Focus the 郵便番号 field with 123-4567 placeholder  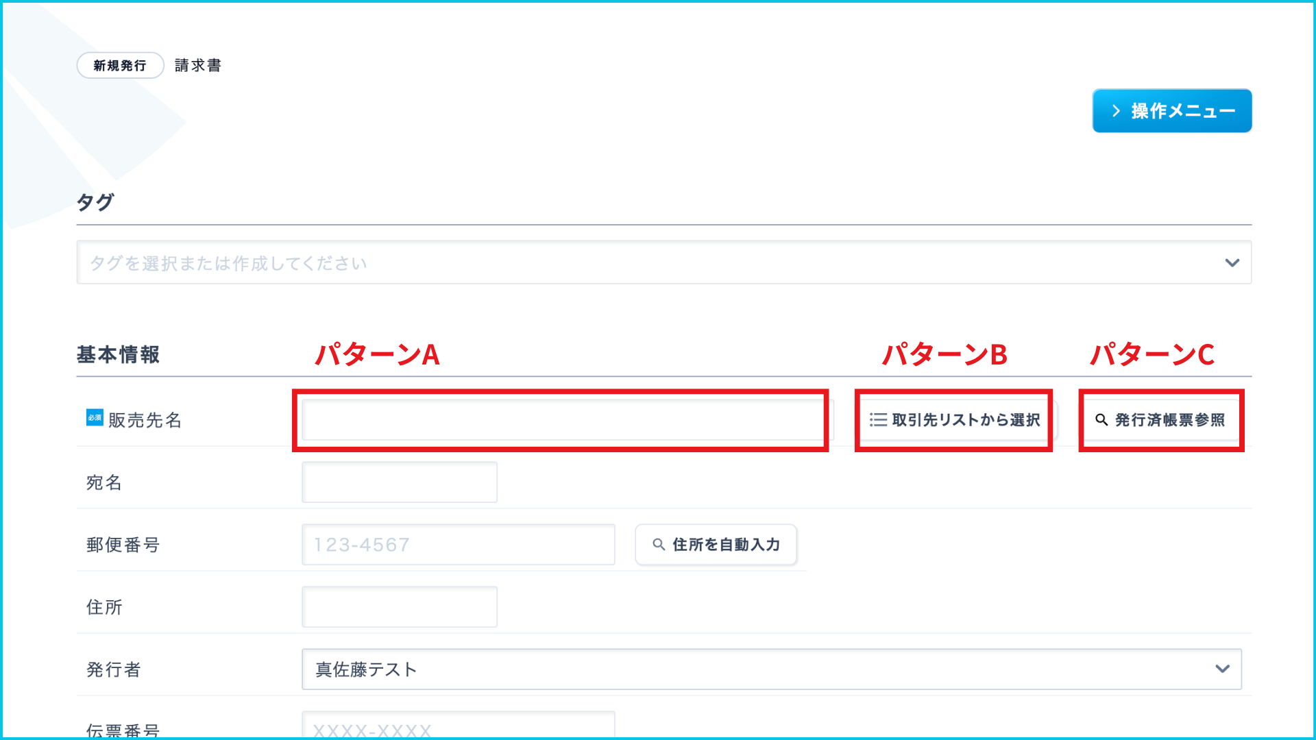(458, 545)
